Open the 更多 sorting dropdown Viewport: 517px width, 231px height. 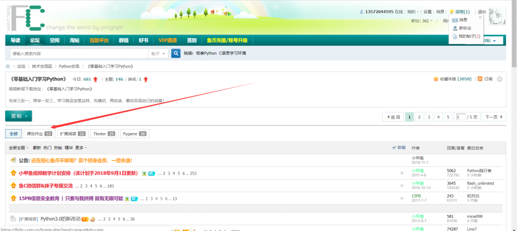coord(81,148)
